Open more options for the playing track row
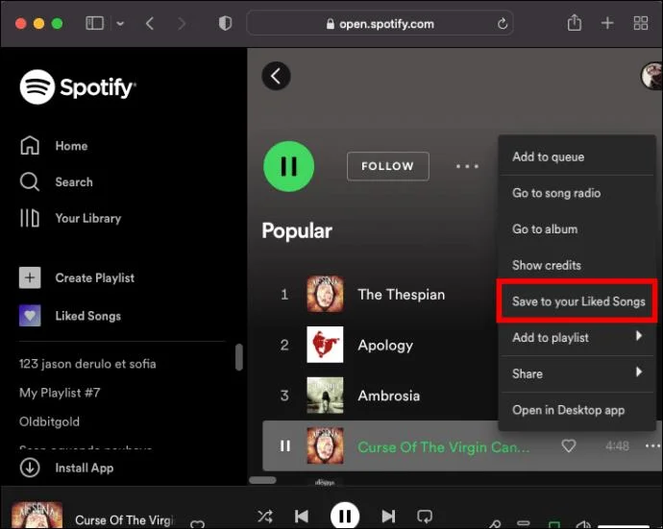 (652, 445)
